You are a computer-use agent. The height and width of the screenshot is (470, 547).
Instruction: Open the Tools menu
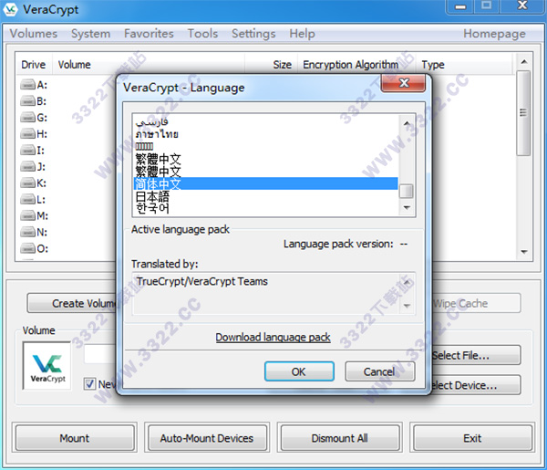(x=202, y=34)
